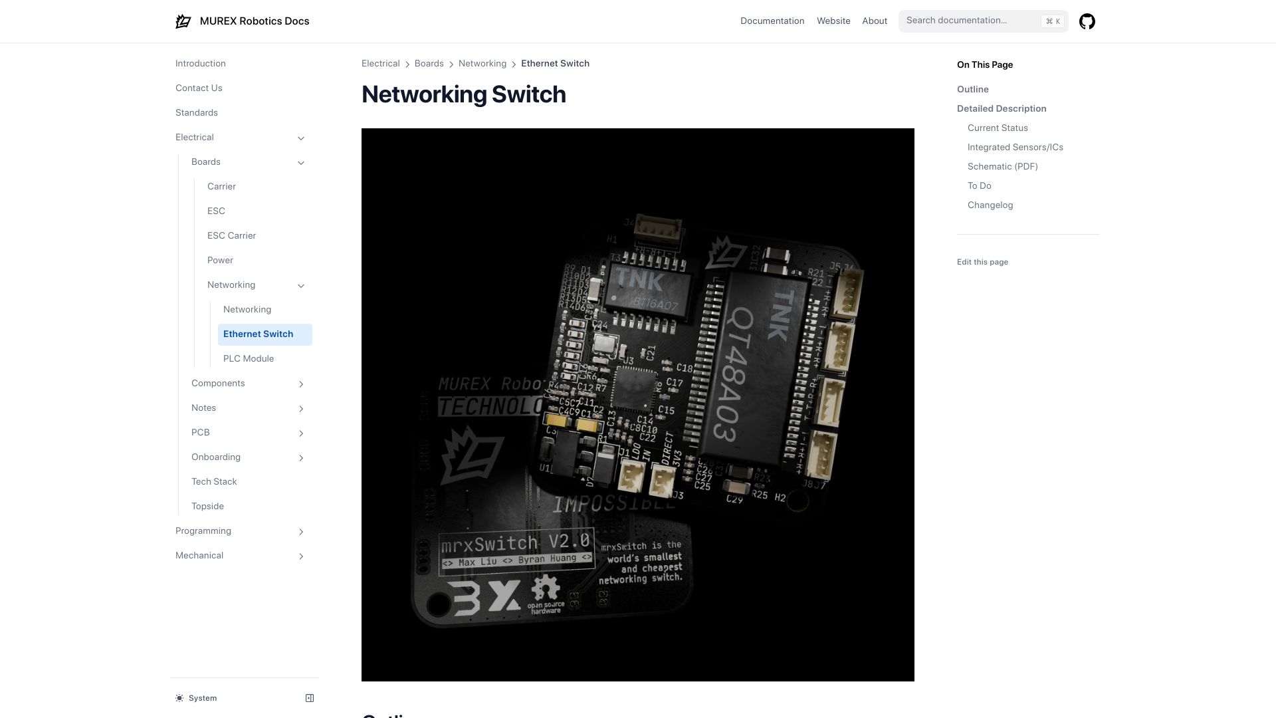
Task: Click the Boards breadcrumb
Action: (429, 64)
